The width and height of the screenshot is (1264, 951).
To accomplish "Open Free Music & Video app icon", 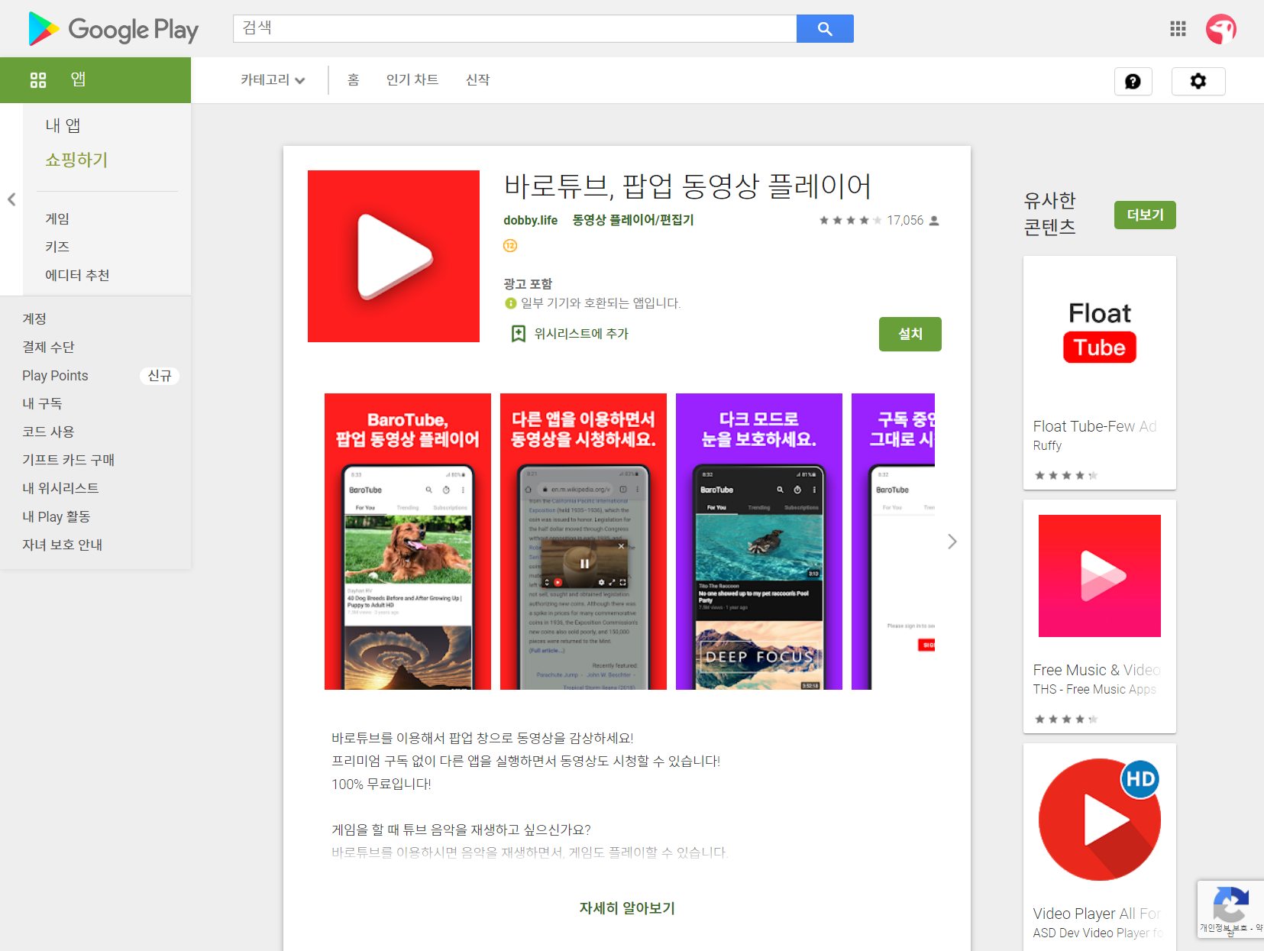I will pos(1100,576).
